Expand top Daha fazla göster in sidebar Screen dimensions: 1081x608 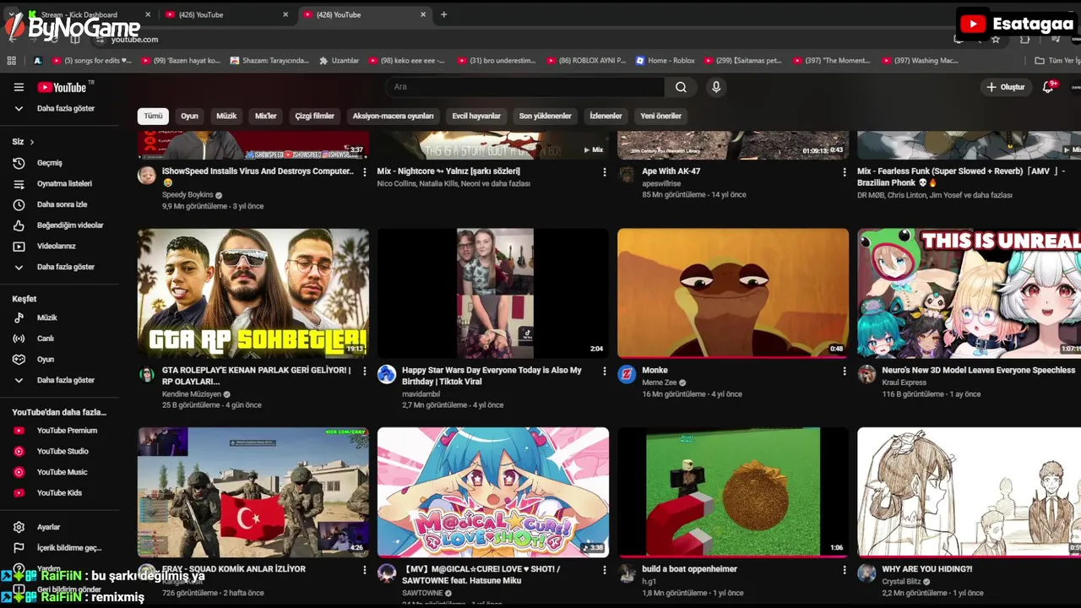coord(65,109)
